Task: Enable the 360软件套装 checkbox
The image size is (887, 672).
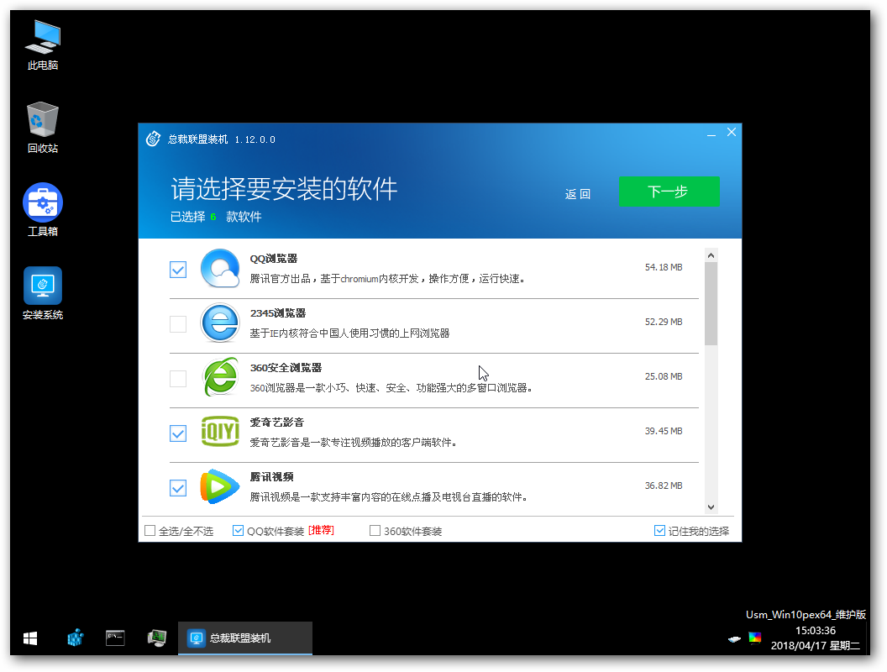Action: click(x=375, y=531)
